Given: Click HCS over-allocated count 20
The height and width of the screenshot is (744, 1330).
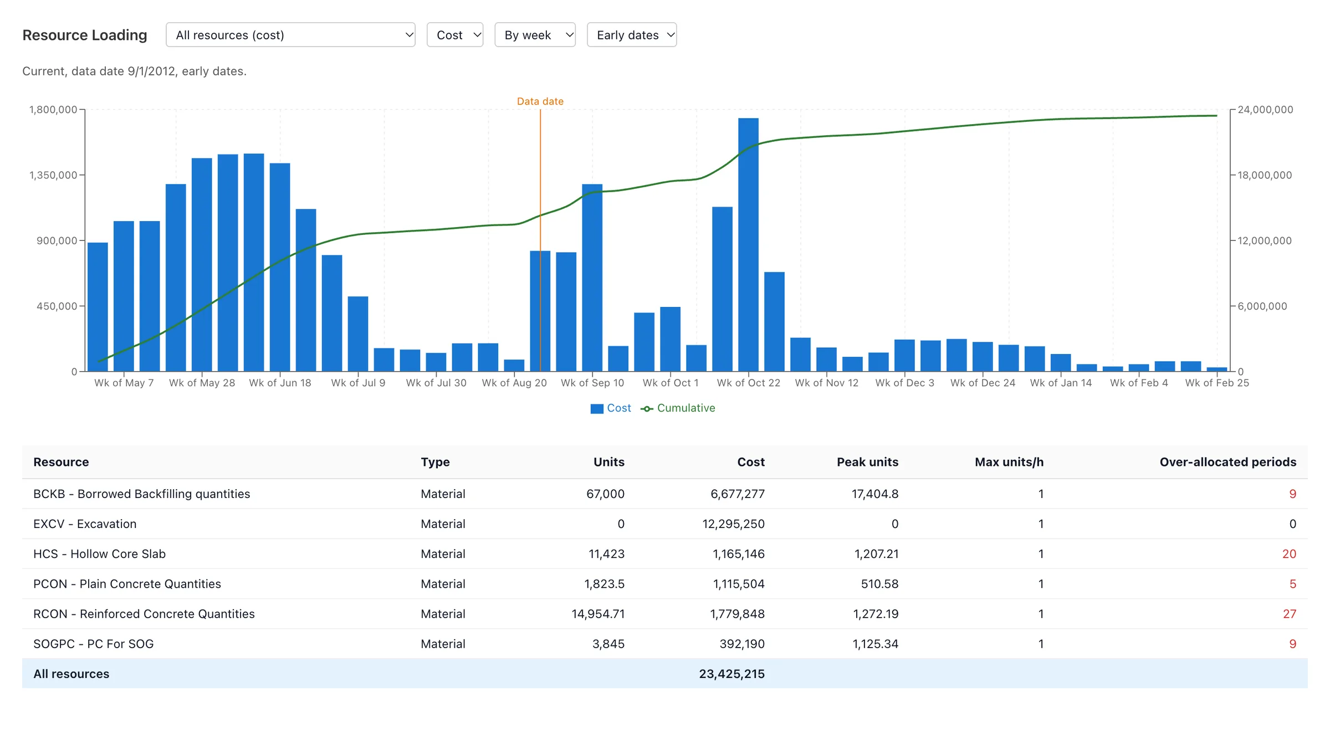Looking at the screenshot, I should (1289, 553).
